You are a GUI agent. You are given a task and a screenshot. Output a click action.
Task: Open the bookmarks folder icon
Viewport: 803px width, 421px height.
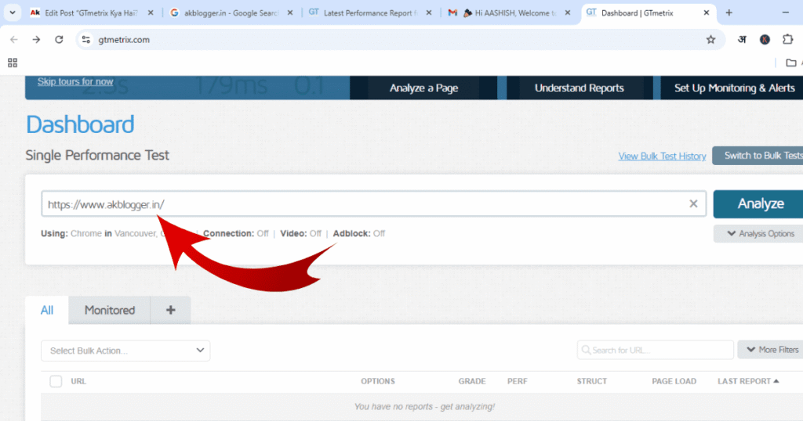[x=791, y=63]
